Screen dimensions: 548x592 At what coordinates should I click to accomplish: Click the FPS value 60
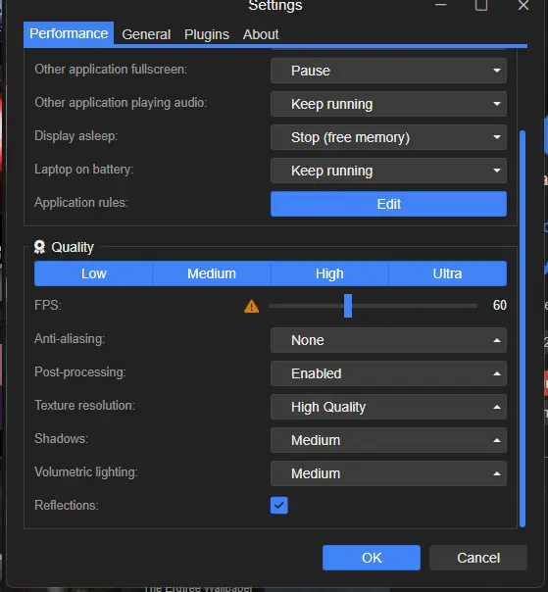[x=499, y=305]
